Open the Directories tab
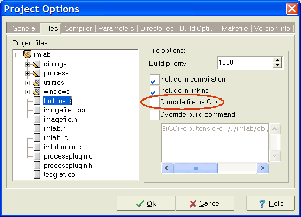The width and height of the screenshot is (301, 217). 157,28
